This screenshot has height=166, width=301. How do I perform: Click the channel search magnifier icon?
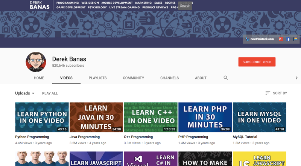[x=226, y=78]
